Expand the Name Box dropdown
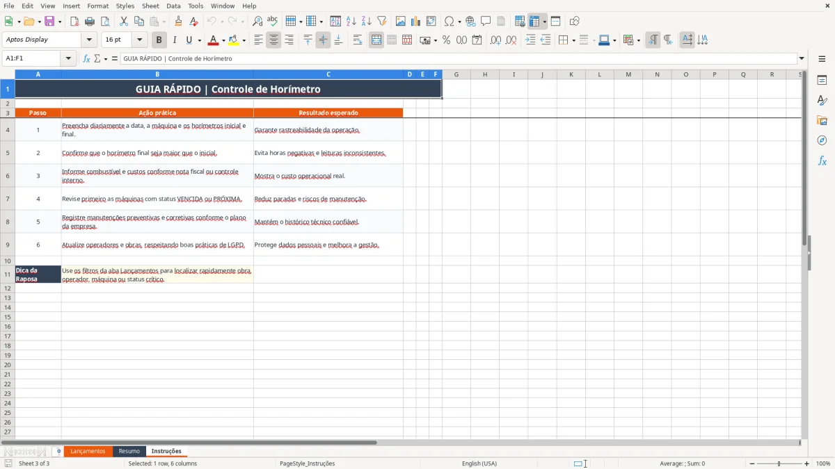Image resolution: width=835 pixels, height=469 pixels. [x=68, y=59]
